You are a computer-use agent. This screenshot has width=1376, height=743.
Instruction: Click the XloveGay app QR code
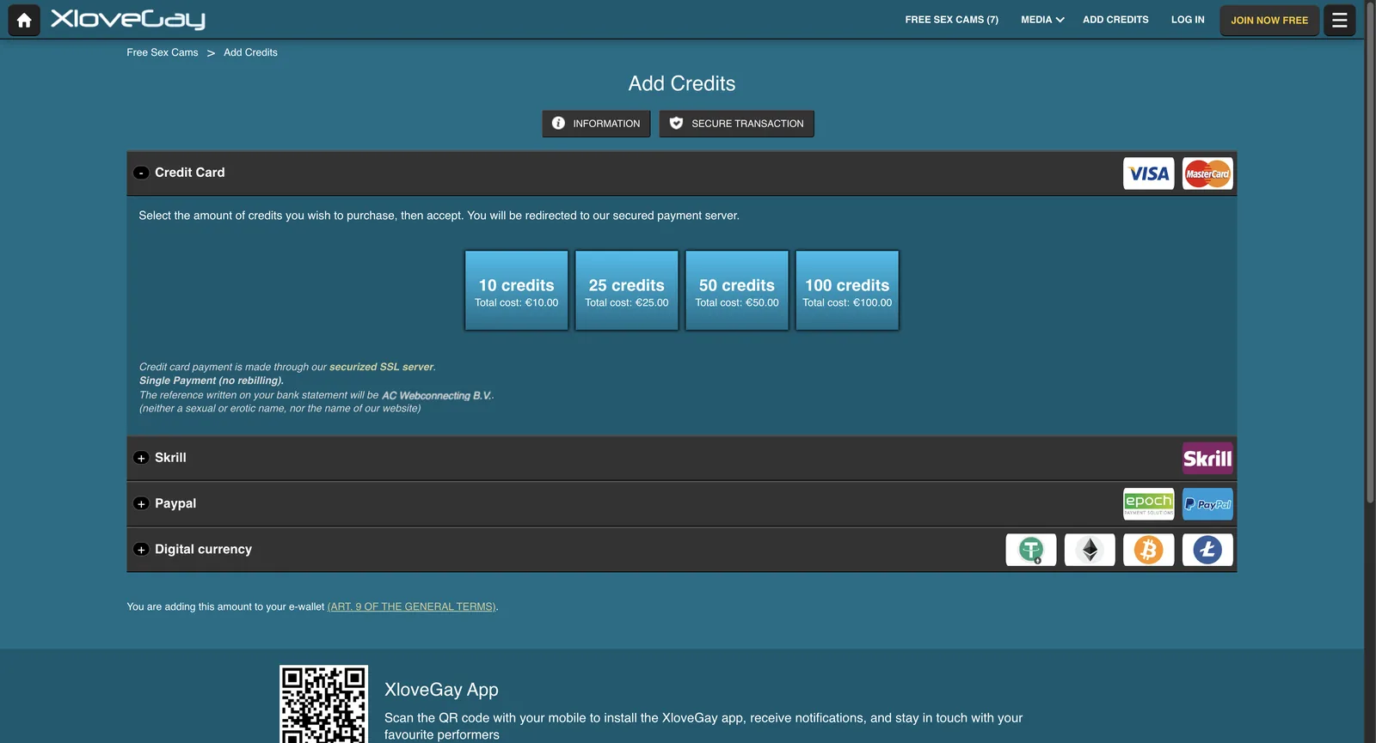(x=323, y=704)
